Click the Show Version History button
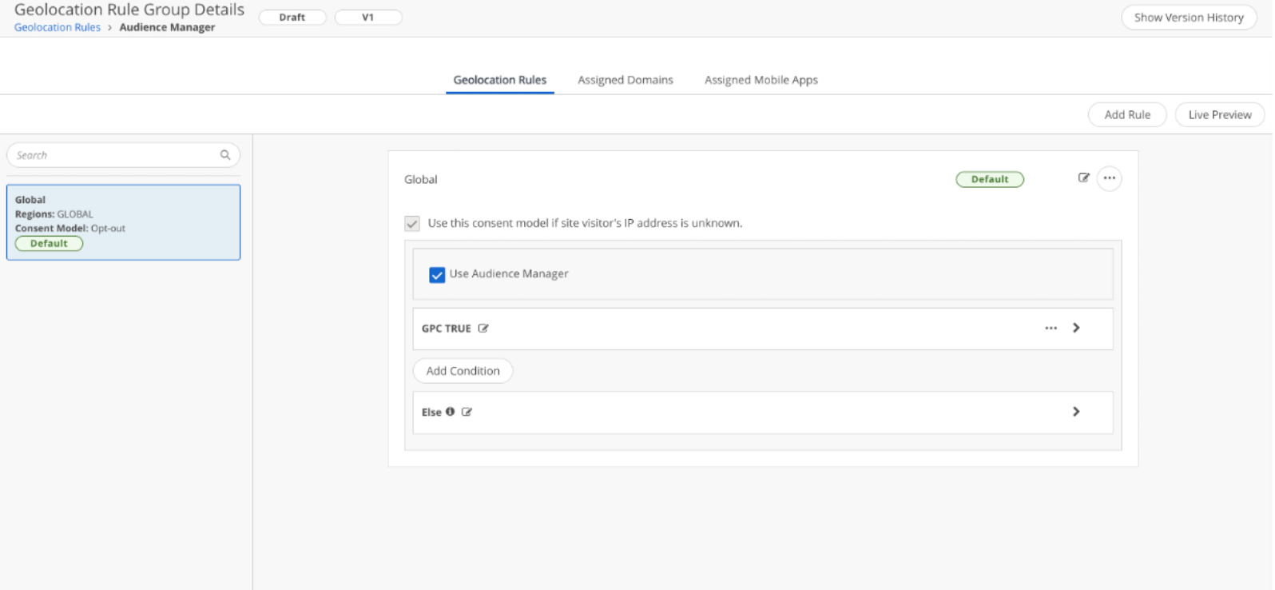This screenshot has height=590, width=1275. [1188, 18]
